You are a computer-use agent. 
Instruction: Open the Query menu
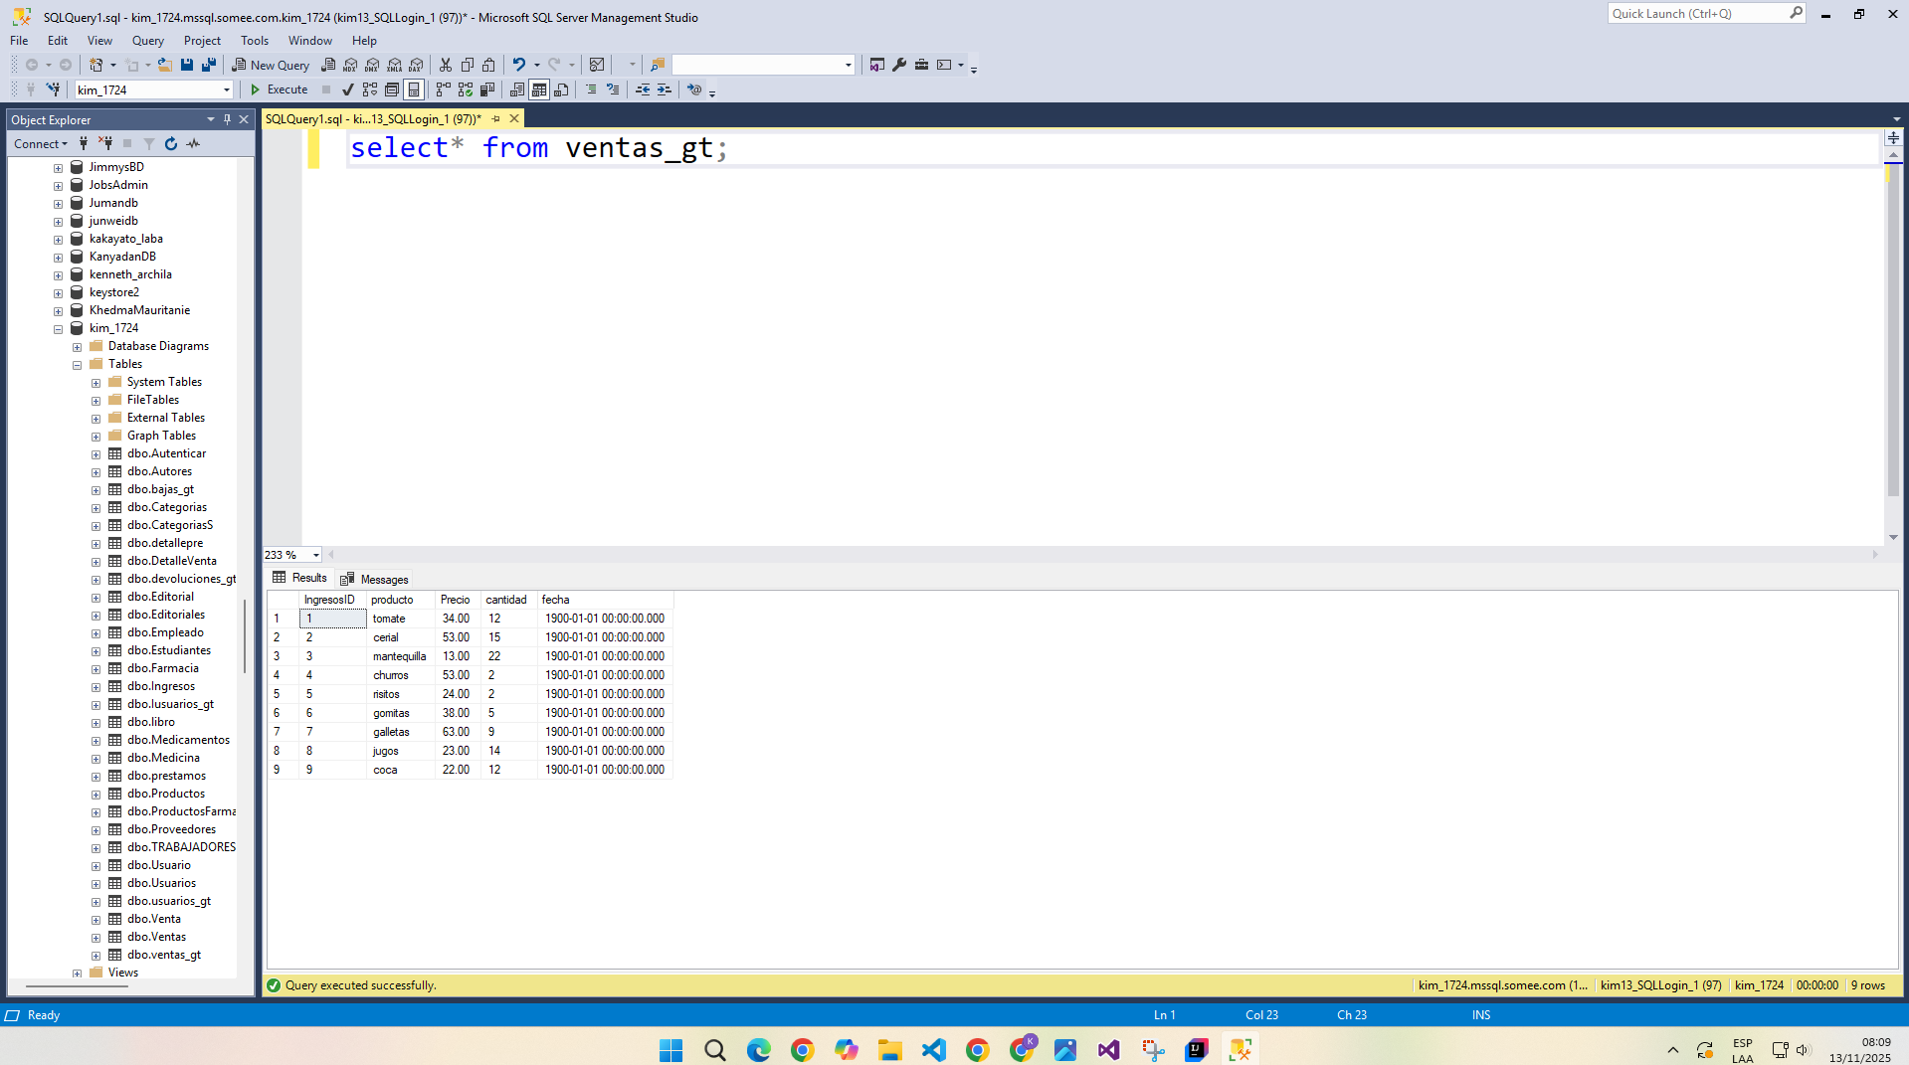(x=147, y=41)
